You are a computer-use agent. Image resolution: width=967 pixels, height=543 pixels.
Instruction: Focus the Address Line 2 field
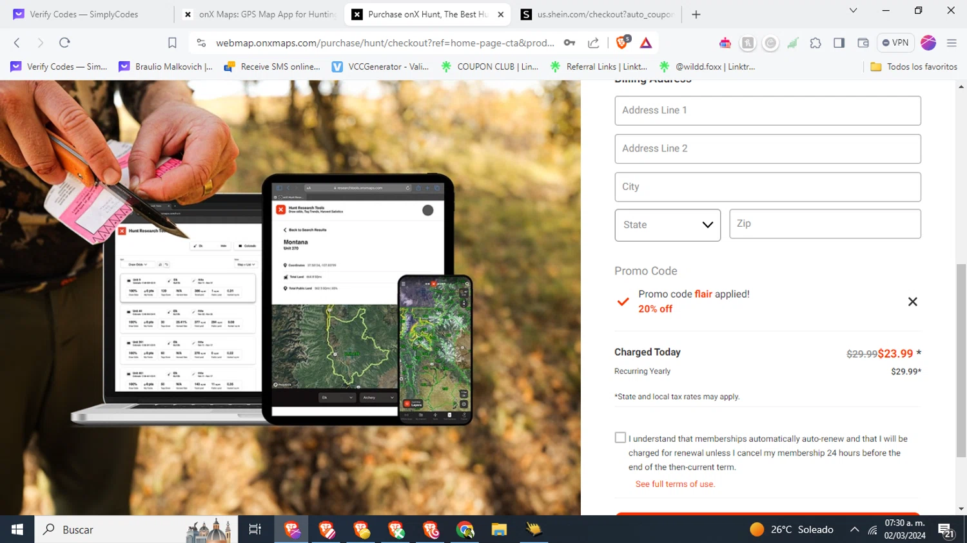pos(767,149)
